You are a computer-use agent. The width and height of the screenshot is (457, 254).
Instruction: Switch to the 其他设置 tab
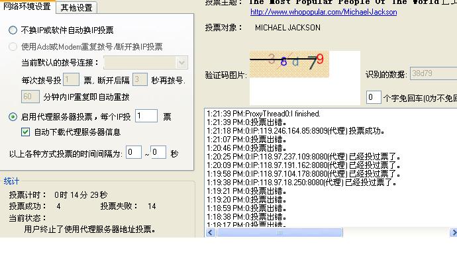point(76,7)
